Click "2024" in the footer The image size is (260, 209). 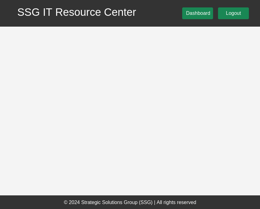[x=74, y=202]
